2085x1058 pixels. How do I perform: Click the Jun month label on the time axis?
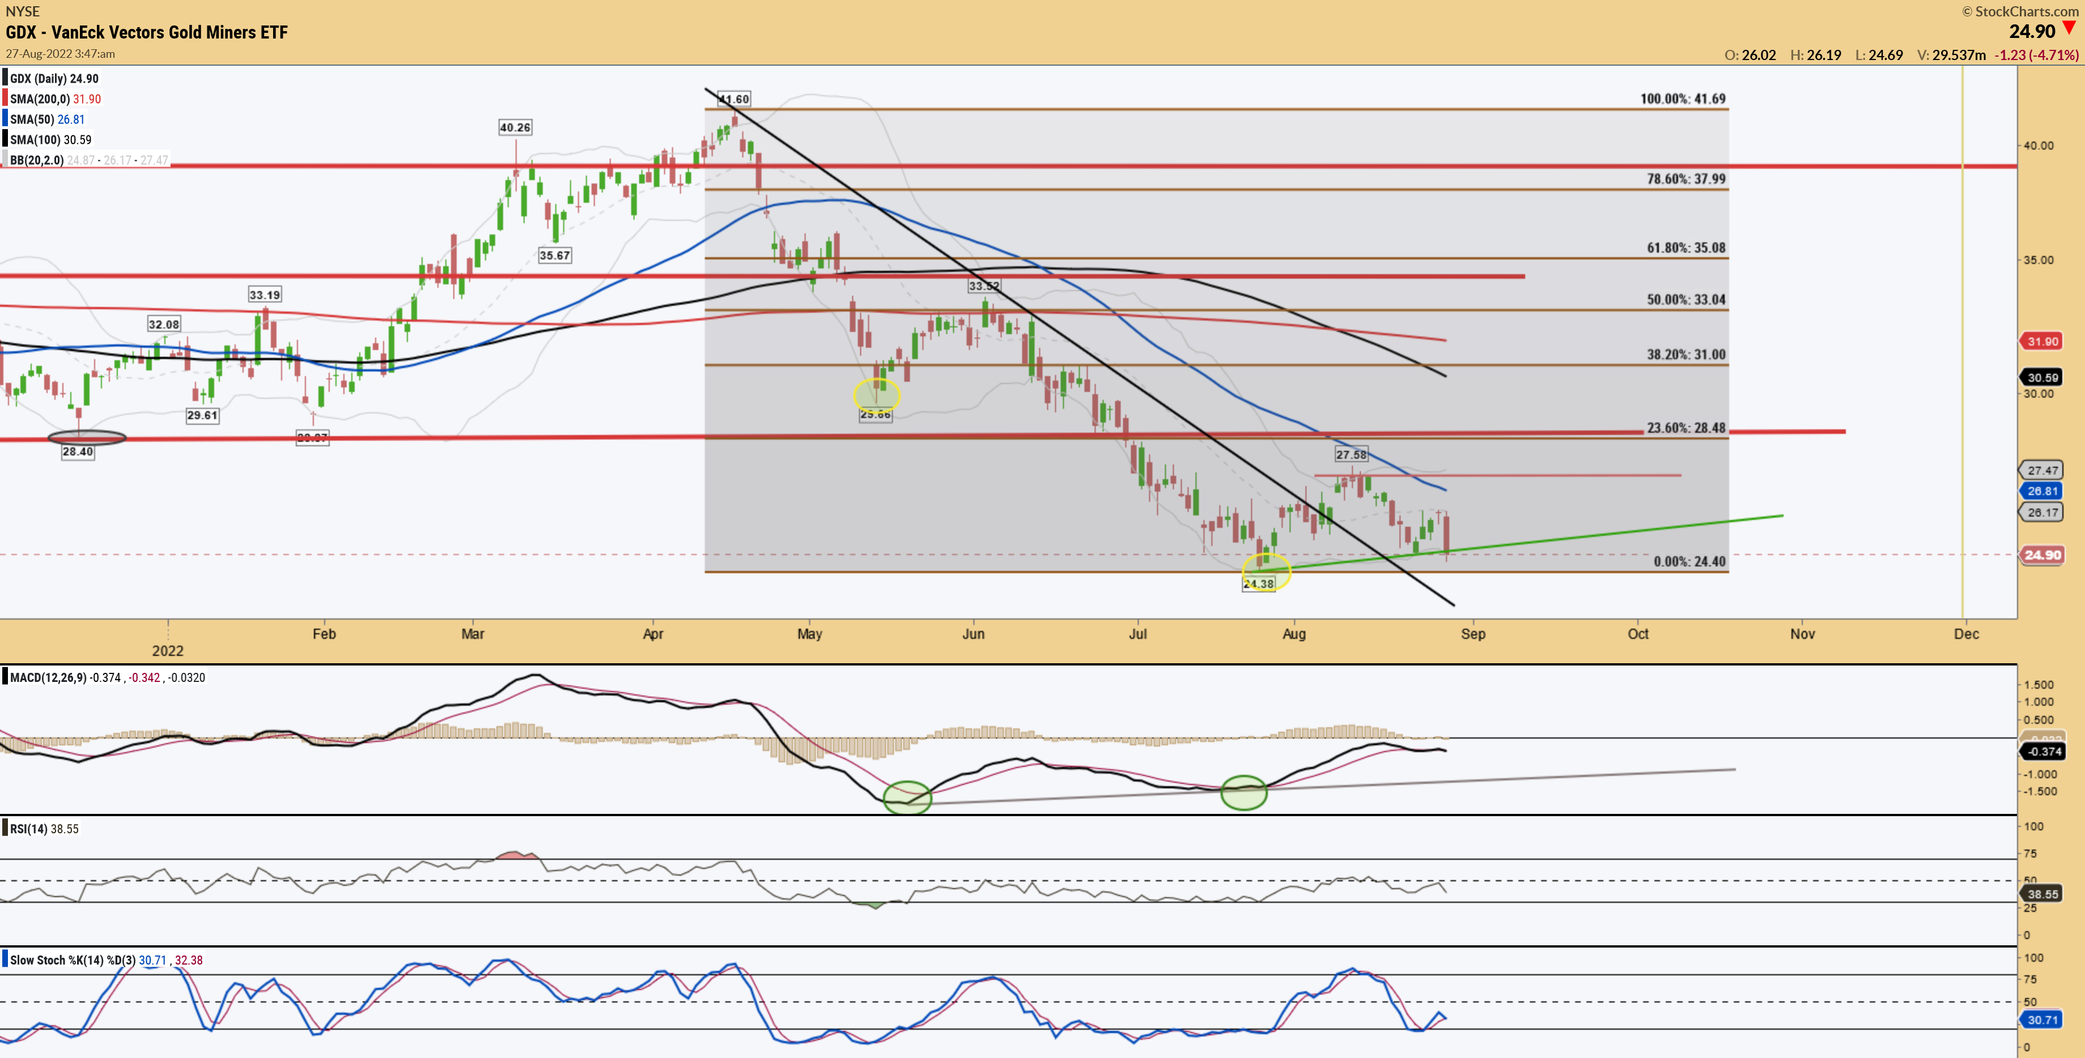[x=973, y=633]
